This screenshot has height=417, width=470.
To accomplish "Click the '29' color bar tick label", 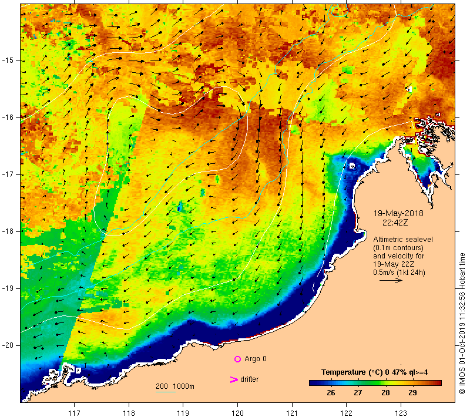I will tap(412, 393).
